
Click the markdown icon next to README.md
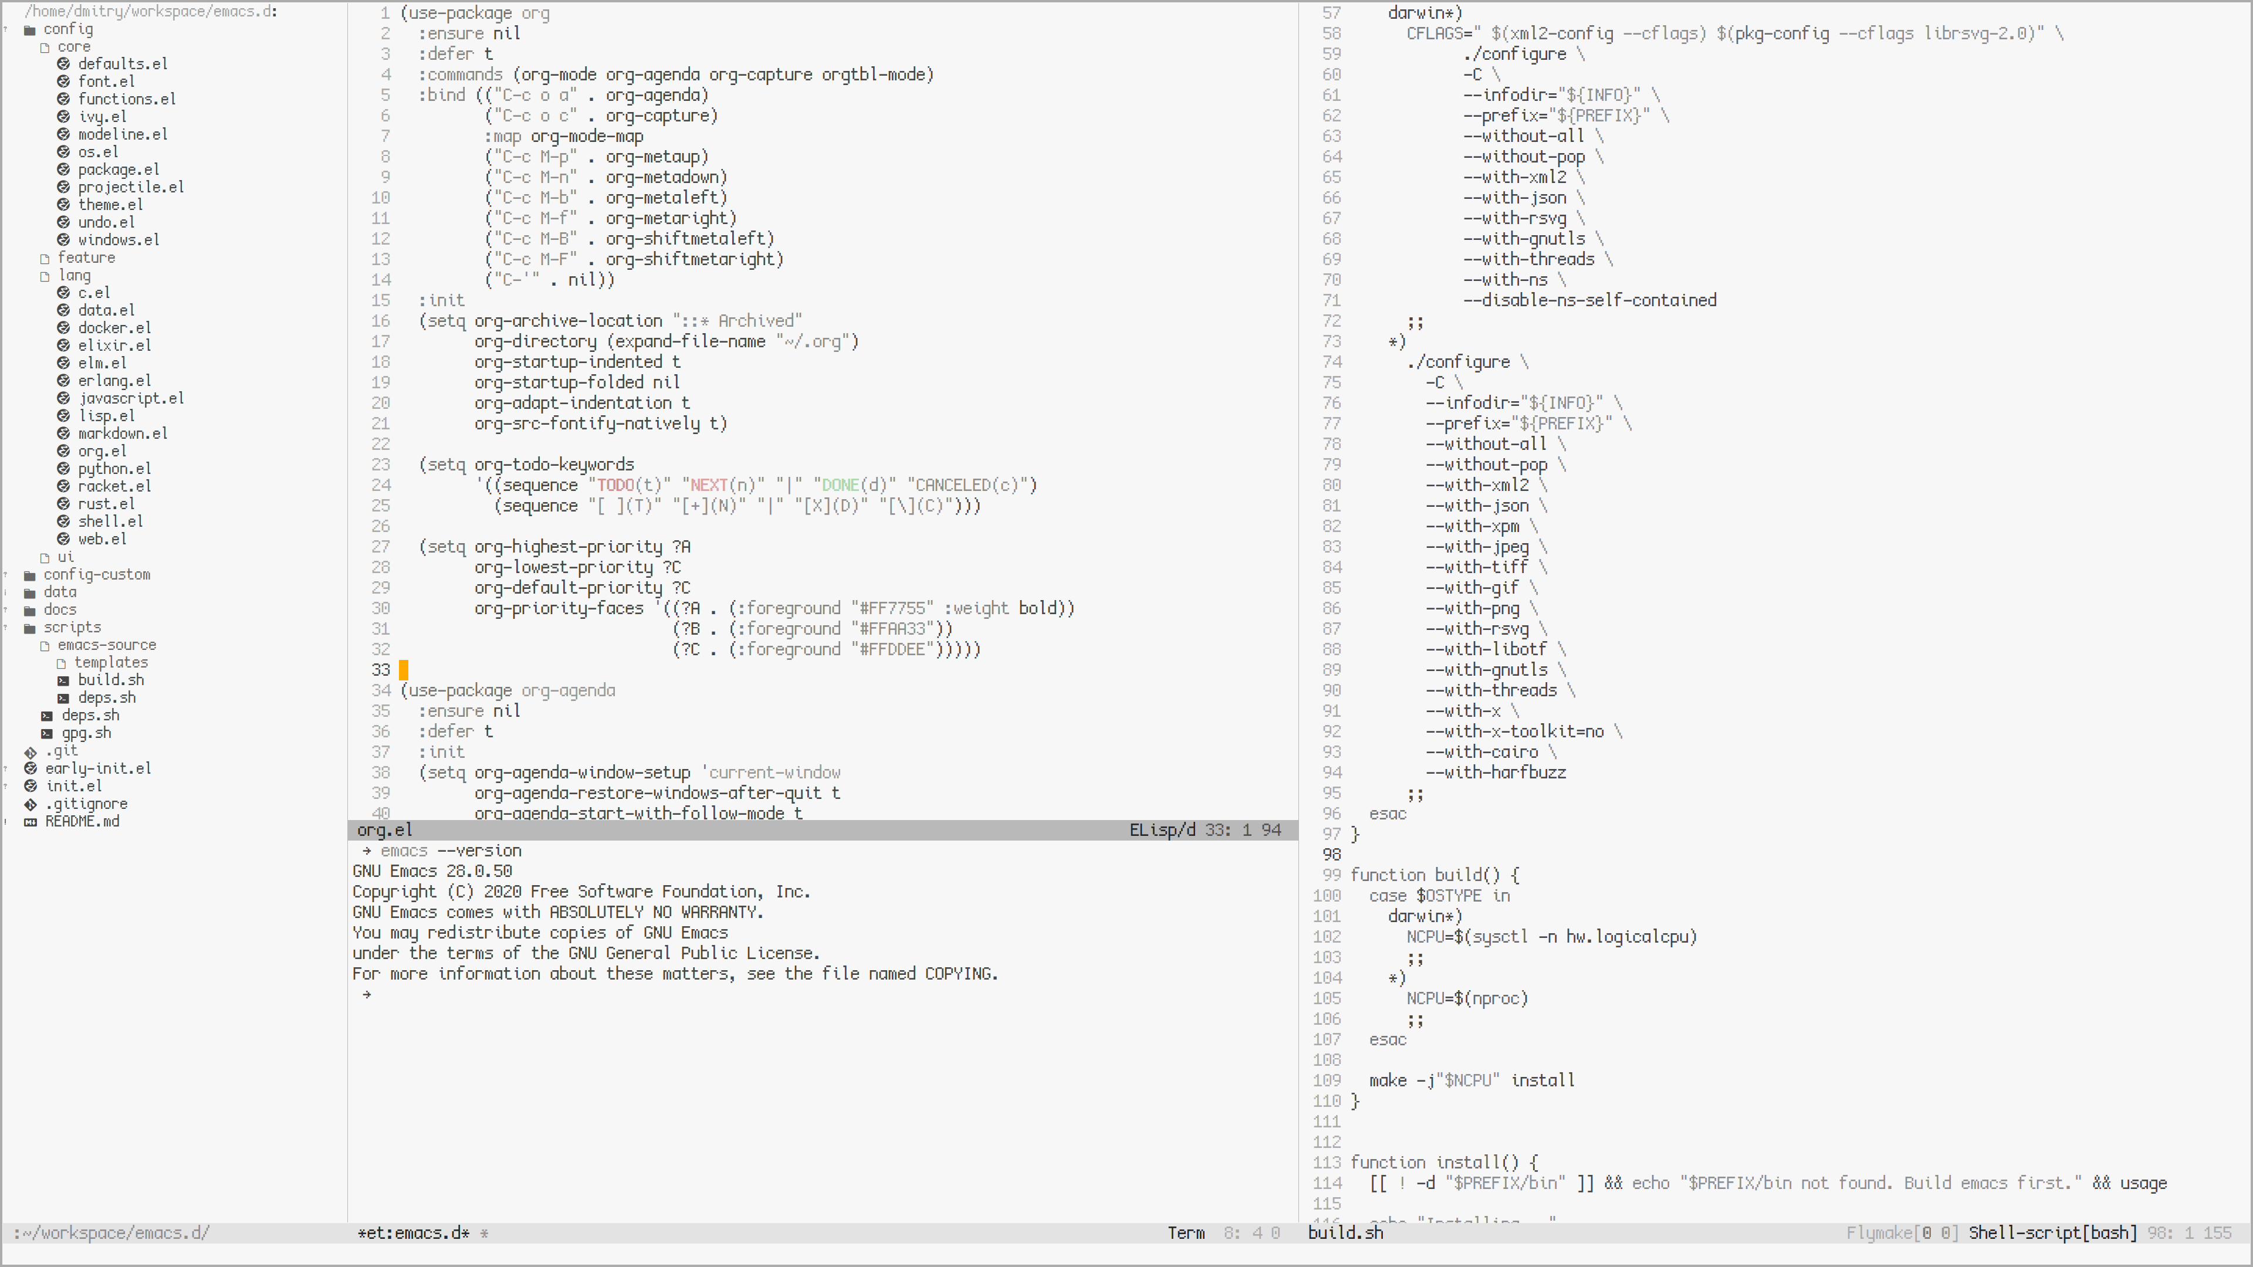coord(31,822)
